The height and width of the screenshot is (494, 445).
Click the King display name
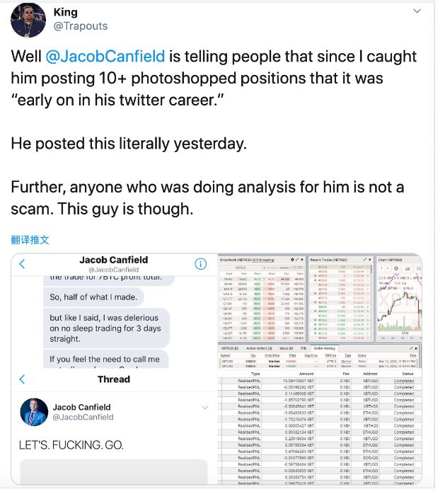(x=67, y=12)
